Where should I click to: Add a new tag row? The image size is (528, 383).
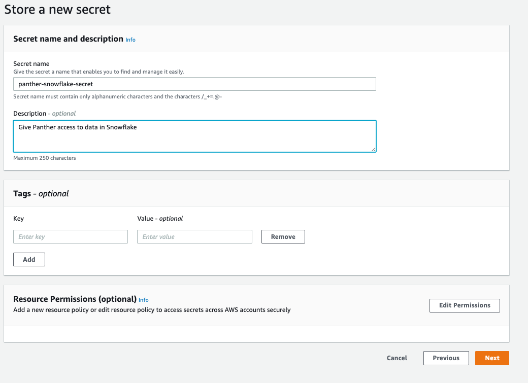(28, 259)
